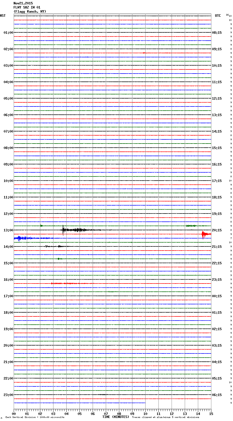
Task: Select the 22:00 MST time label
Action: click(x=8, y=378)
